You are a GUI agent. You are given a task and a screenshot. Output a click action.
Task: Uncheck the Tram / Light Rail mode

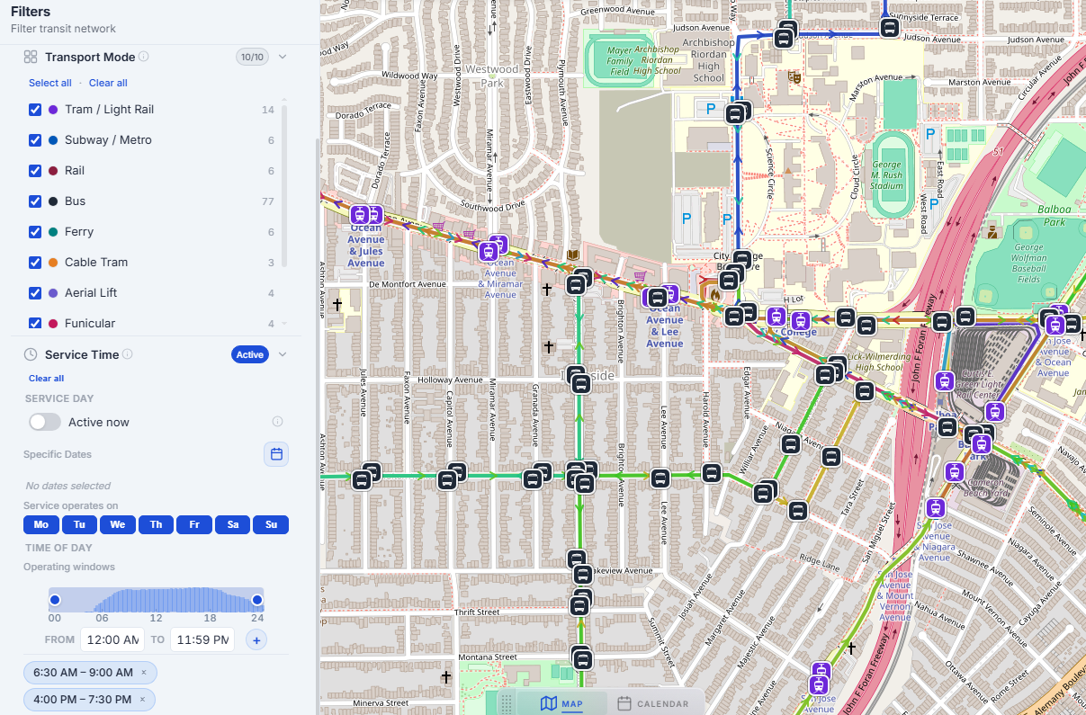[35, 110]
